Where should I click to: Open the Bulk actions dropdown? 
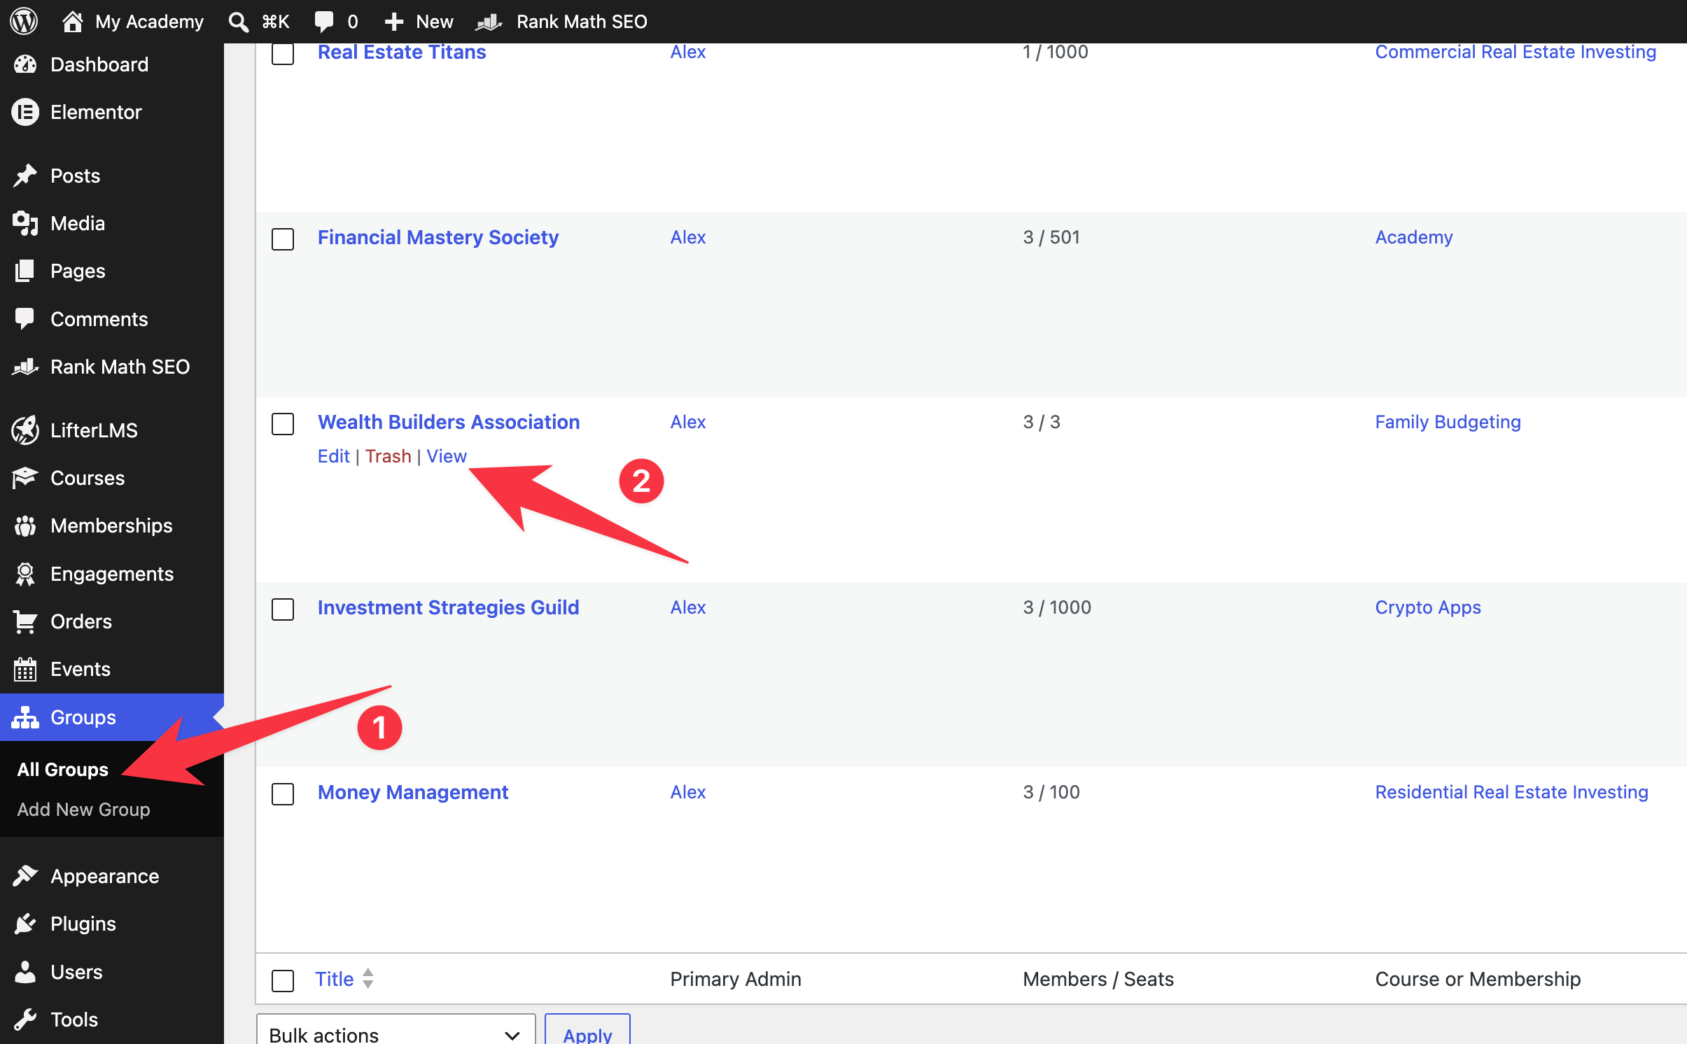[395, 1031]
